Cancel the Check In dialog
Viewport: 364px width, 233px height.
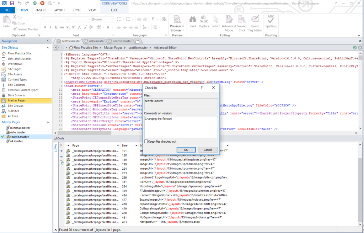tap(208, 150)
